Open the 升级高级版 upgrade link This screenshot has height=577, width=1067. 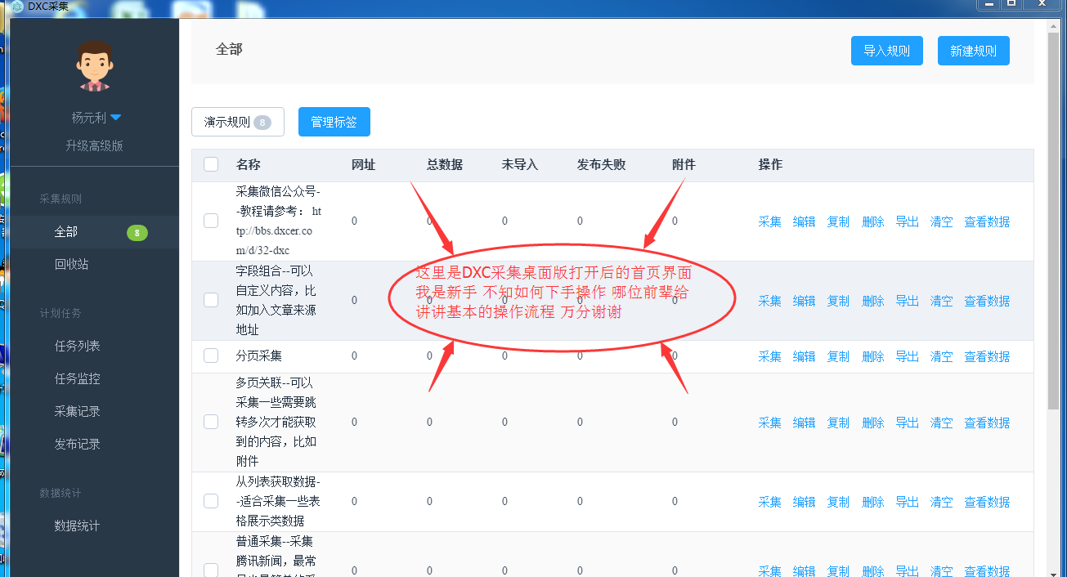click(95, 145)
